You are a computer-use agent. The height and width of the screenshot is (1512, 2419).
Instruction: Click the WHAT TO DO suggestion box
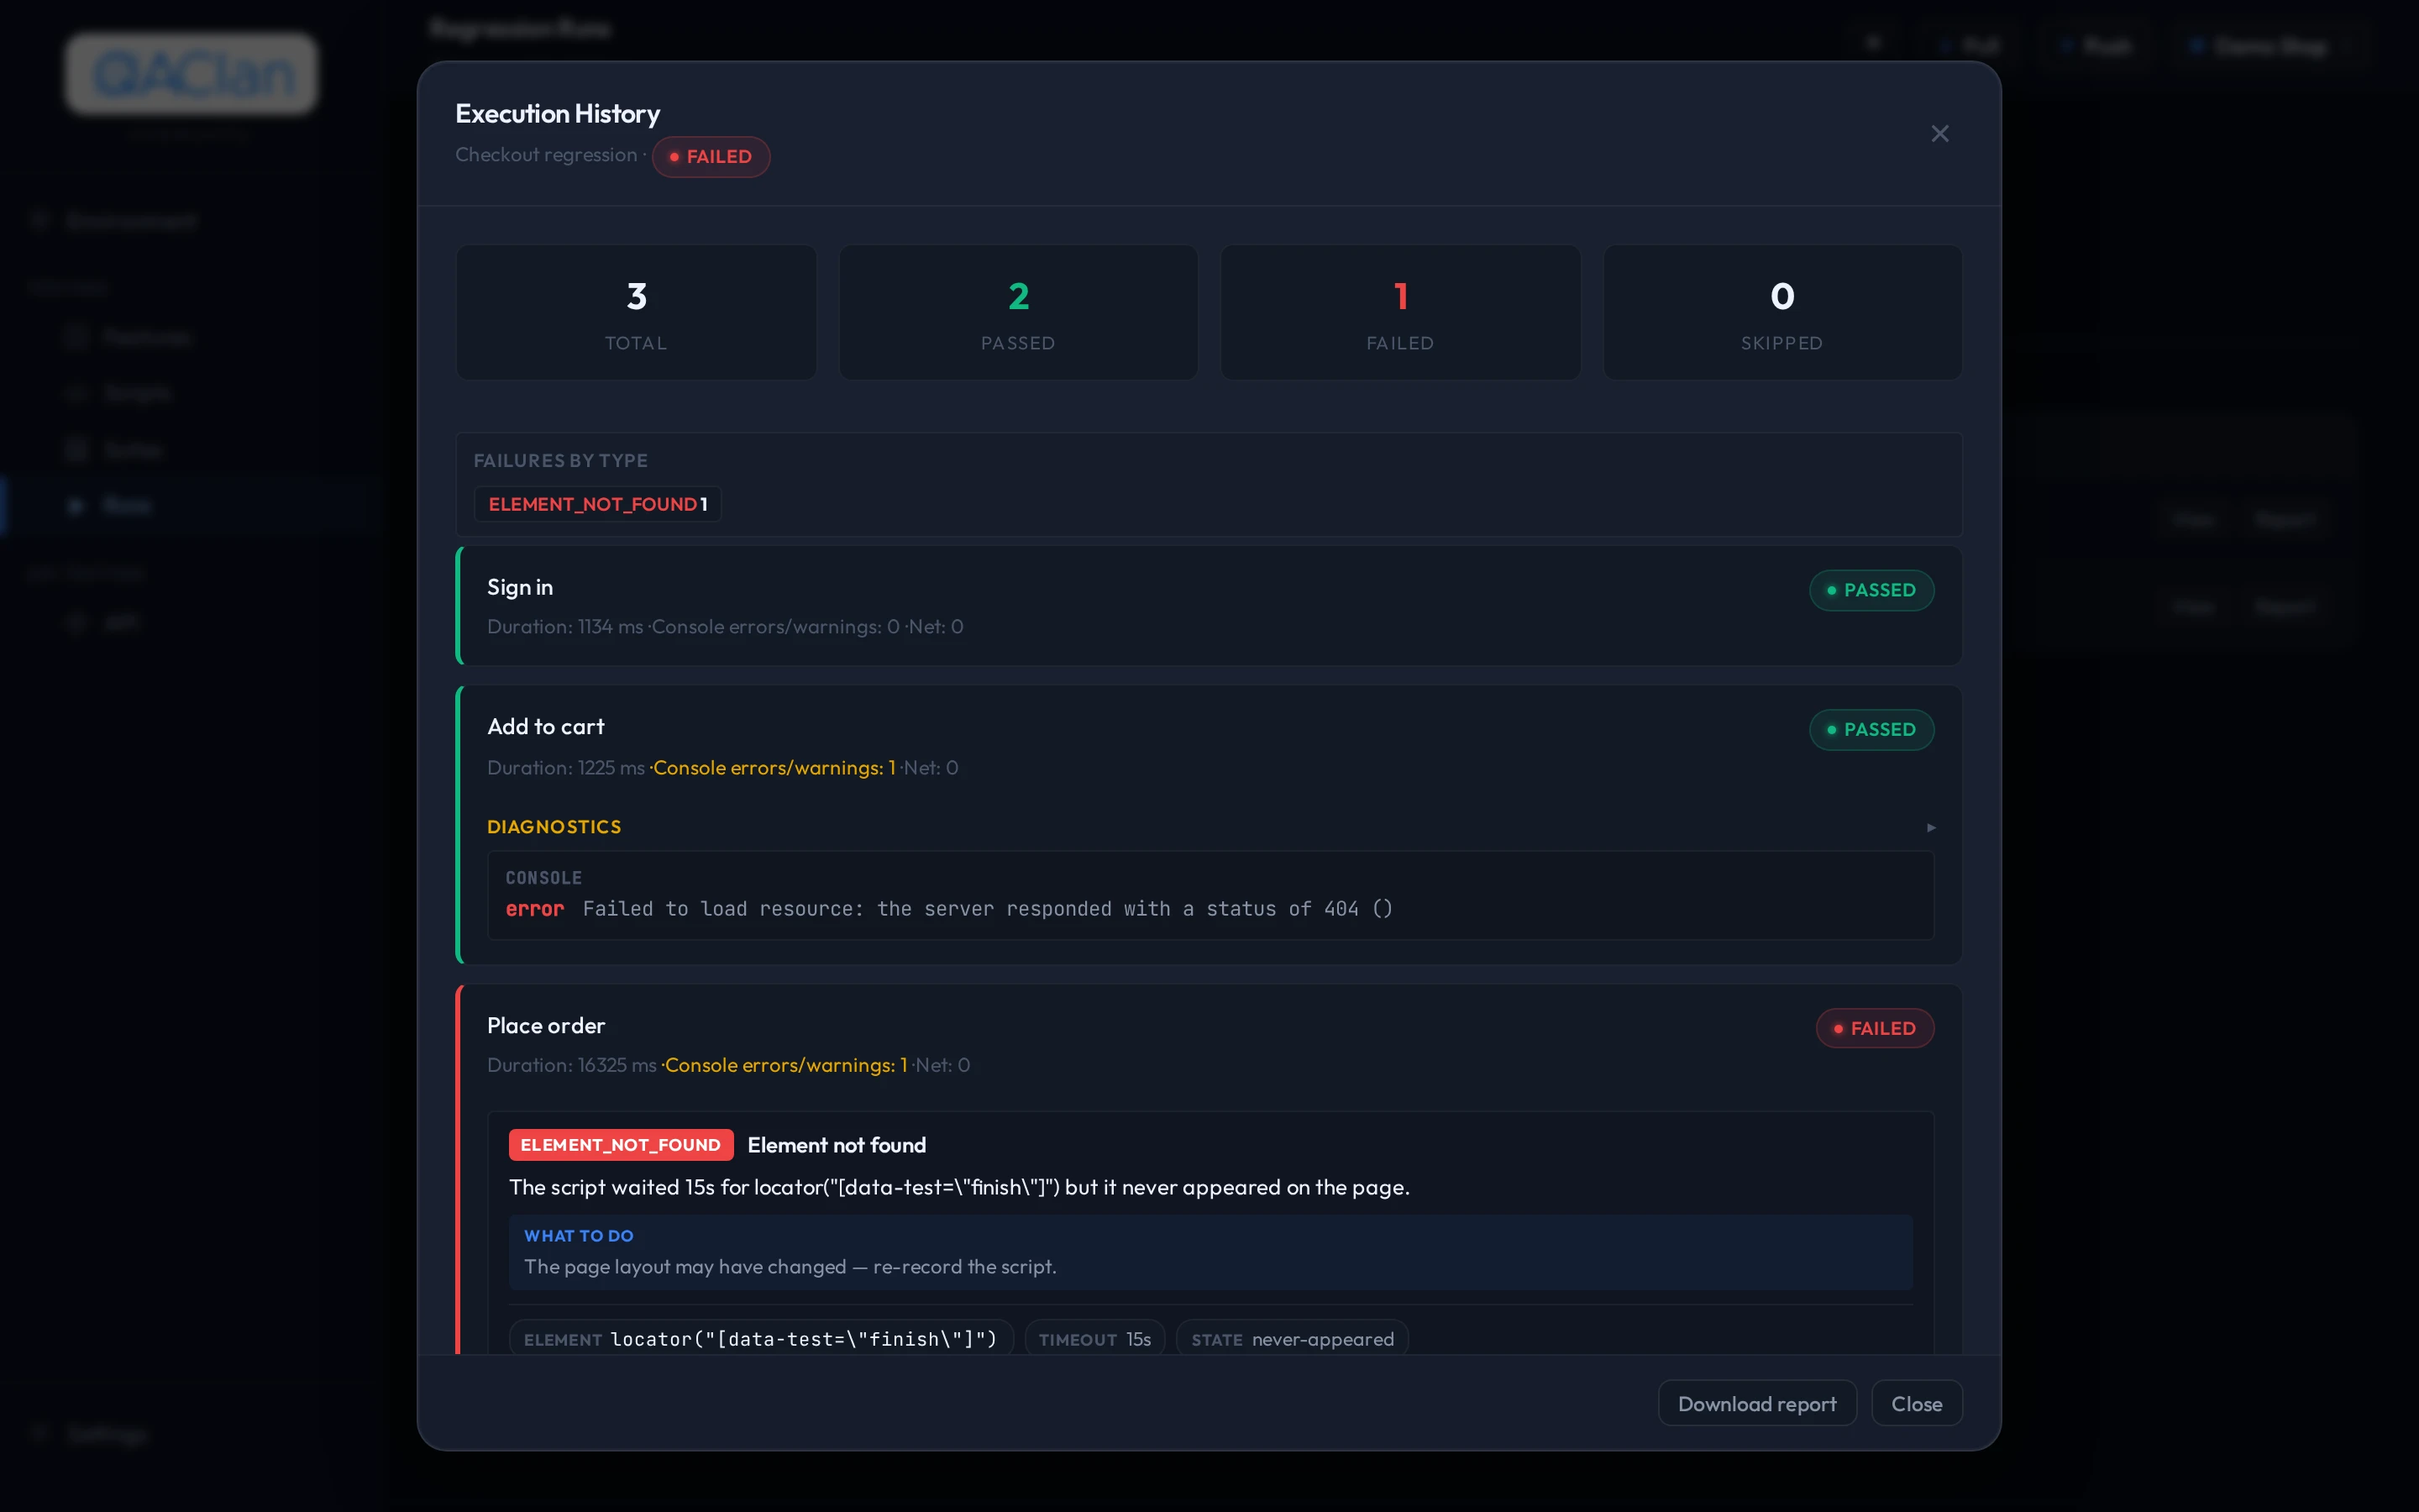point(1209,1252)
